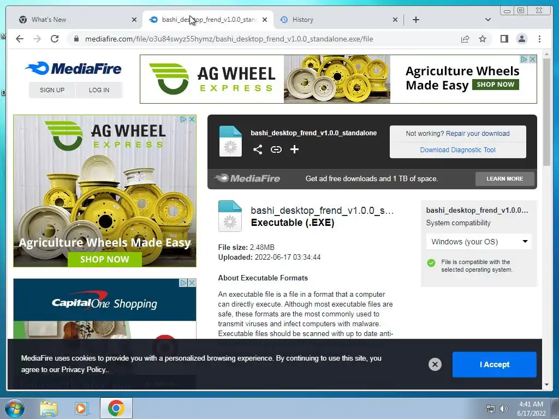Open the Windows Start menu

click(x=14, y=408)
